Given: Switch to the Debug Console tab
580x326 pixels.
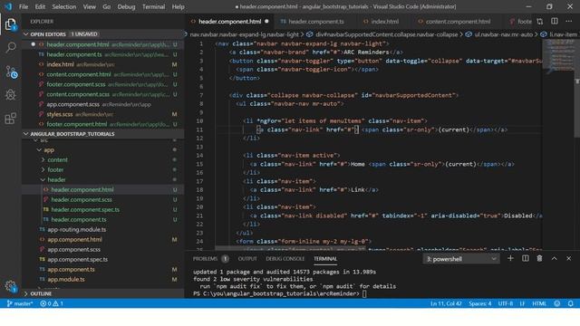Looking at the screenshot, I should (285, 259).
